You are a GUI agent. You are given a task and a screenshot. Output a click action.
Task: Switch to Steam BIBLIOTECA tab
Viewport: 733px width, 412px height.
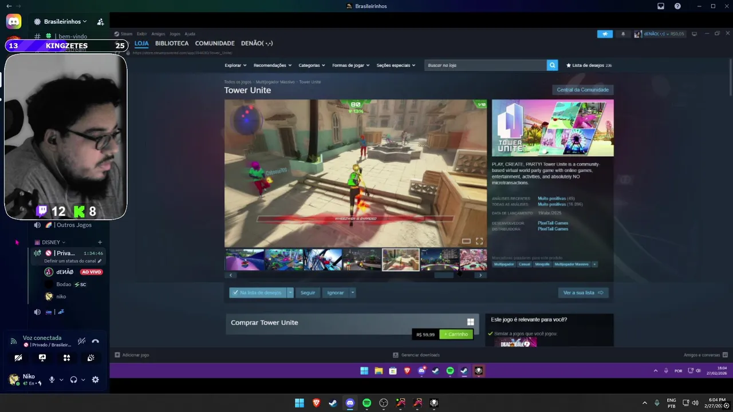click(x=172, y=43)
